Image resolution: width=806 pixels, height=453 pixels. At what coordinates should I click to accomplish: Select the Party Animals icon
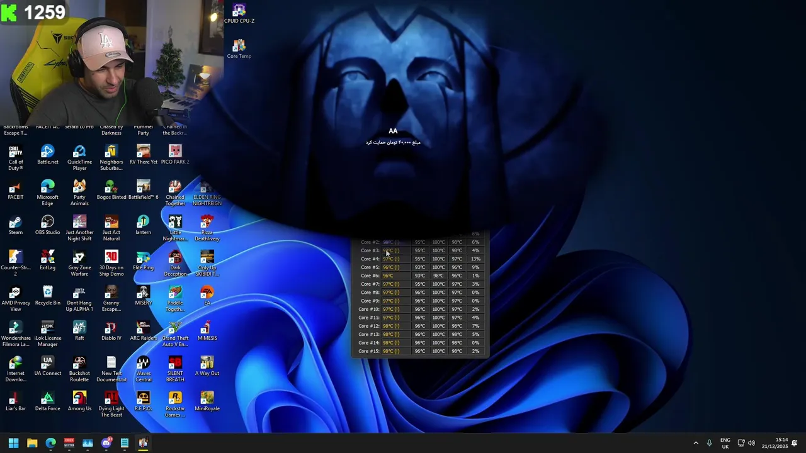[79, 193]
